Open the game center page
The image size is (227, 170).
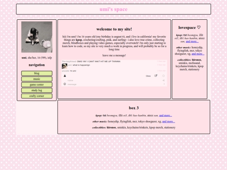pos(37,85)
